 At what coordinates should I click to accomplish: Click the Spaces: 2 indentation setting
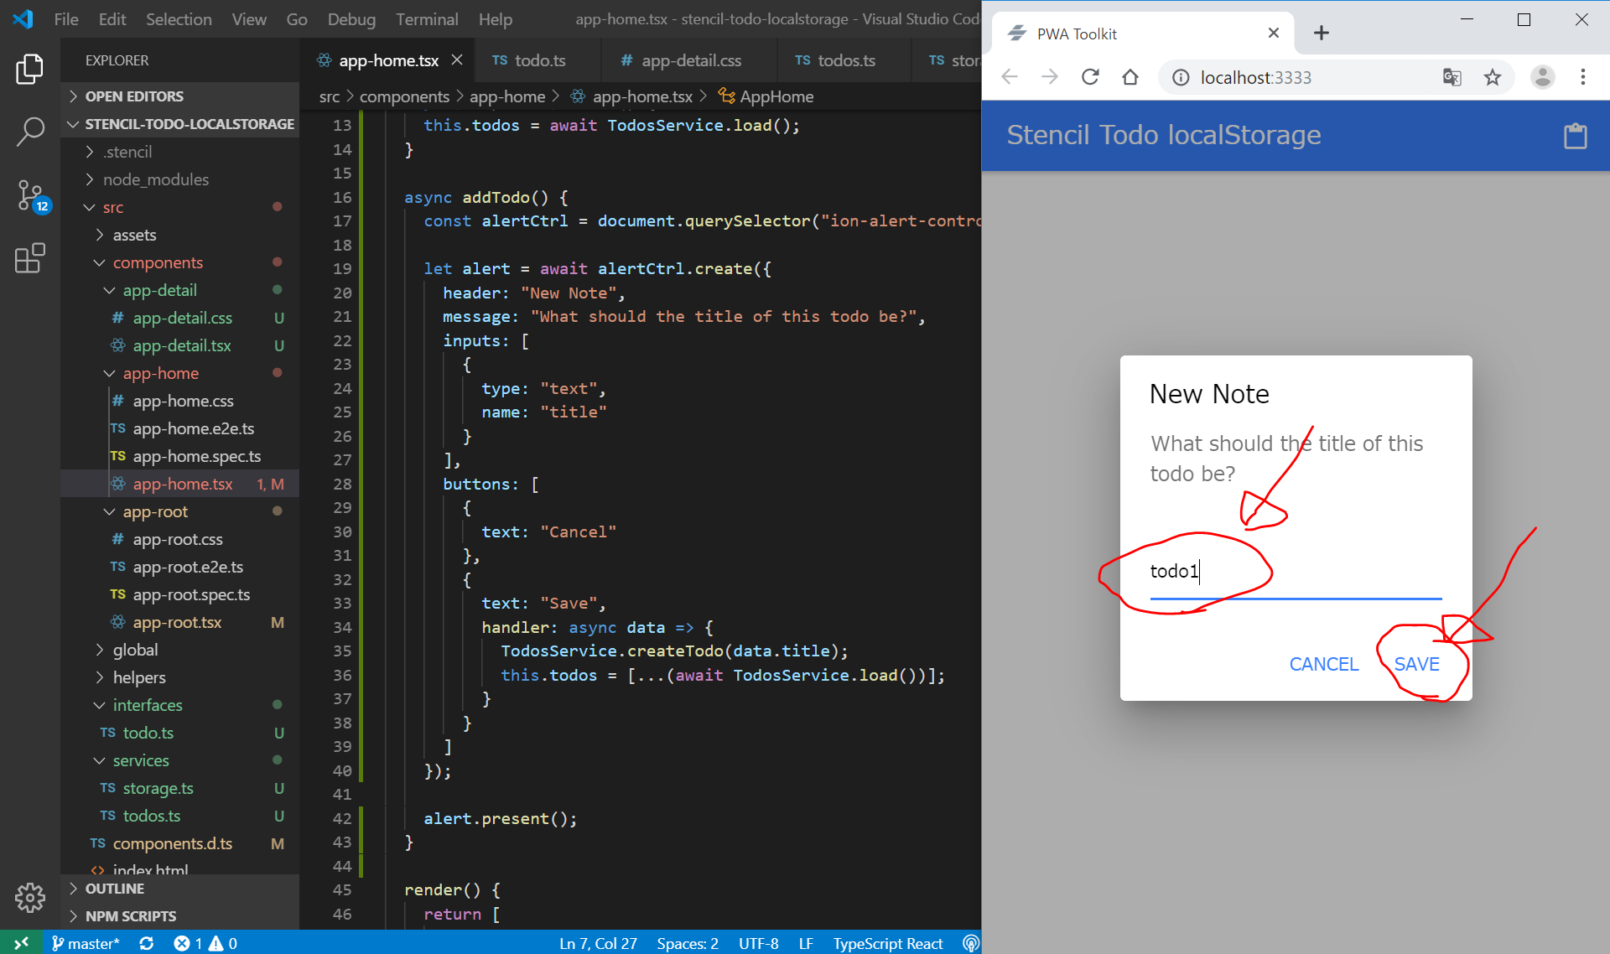pos(688,943)
